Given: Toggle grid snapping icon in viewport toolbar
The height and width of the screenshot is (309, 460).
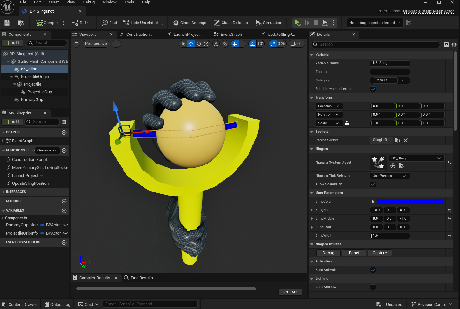Looking at the screenshot, I should point(235,44).
